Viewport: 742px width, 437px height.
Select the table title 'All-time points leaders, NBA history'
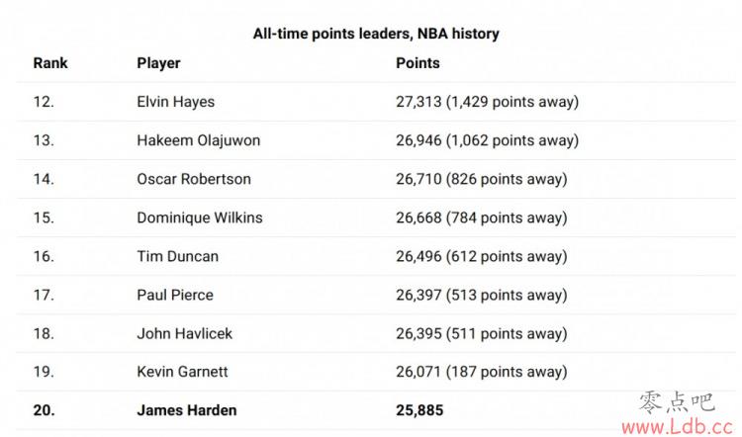point(376,34)
